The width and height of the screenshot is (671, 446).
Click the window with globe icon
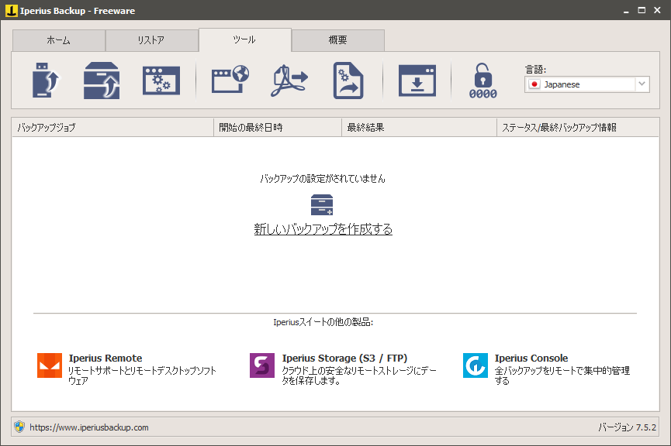[230, 79]
